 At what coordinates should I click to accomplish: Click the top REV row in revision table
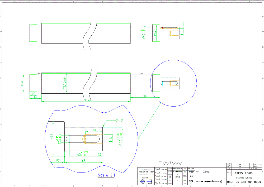[244, 164]
